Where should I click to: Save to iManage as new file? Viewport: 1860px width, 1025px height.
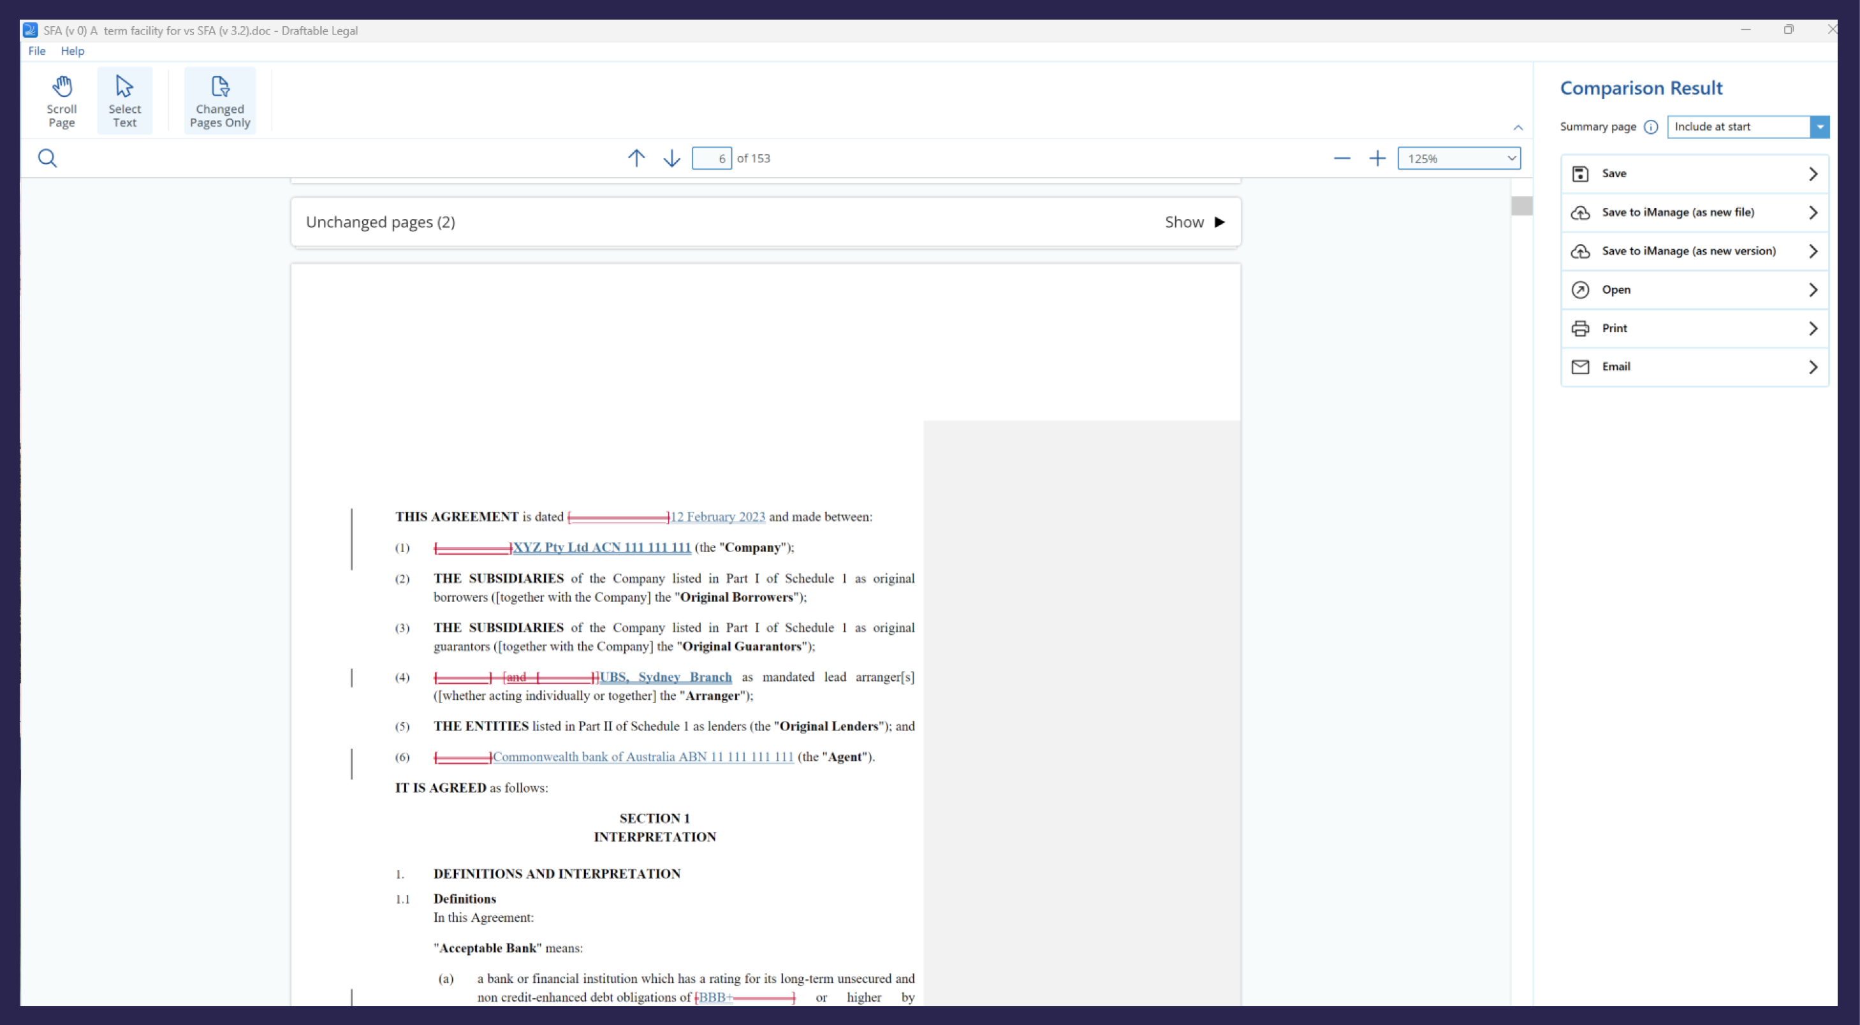pos(1694,212)
